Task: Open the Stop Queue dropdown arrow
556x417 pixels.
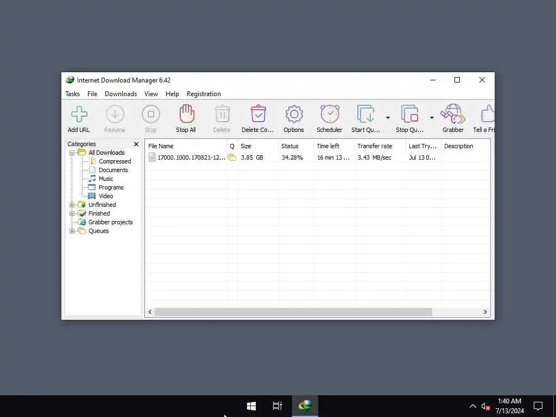Action: tap(432, 118)
